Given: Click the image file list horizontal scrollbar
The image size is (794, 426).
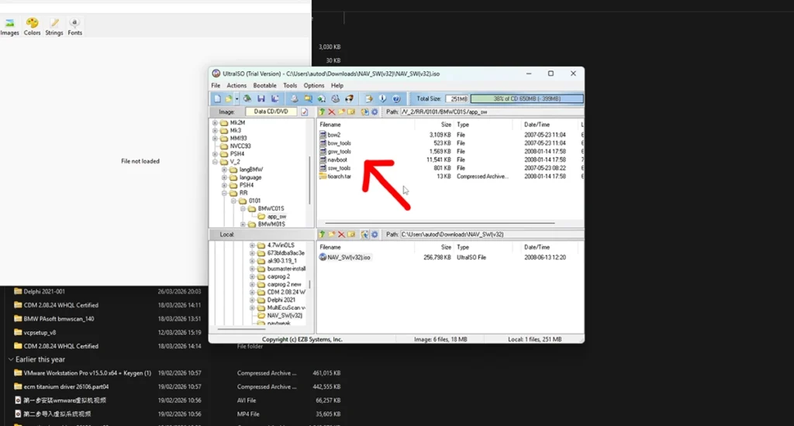Looking at the screenshot, I should (440, 223).
